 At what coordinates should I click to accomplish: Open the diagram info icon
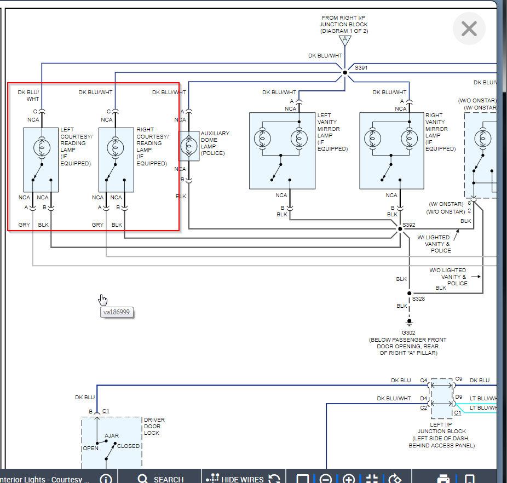click(x=106, y=479)
